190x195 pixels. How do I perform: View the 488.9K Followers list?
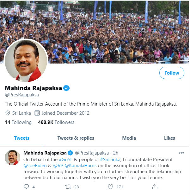coord(56,122)
